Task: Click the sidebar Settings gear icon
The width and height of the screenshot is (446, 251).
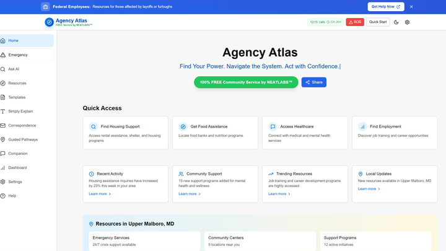Action: click(x=3, y=182)
